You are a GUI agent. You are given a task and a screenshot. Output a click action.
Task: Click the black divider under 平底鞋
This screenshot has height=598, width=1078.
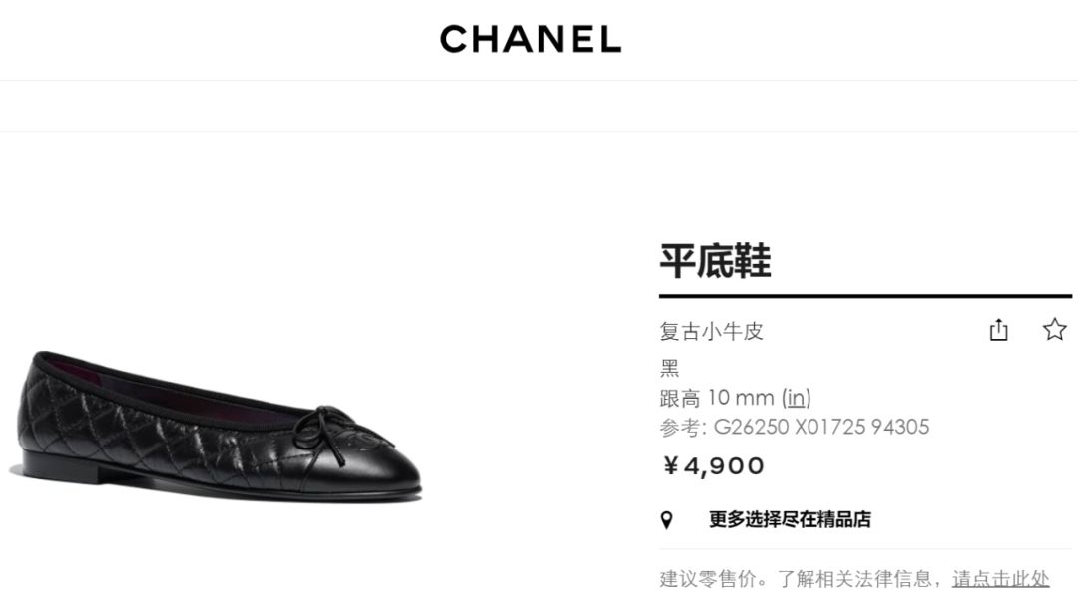click(x=864, y=296)
